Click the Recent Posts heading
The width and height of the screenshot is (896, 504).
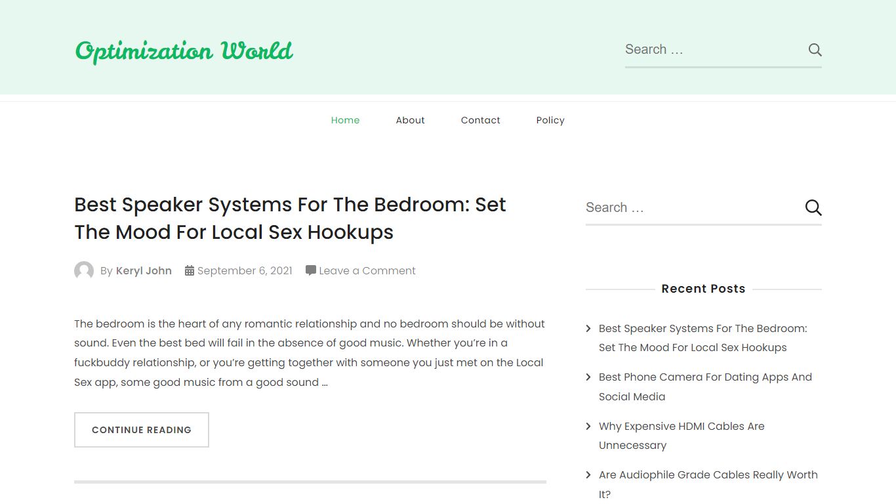(703, 289)
